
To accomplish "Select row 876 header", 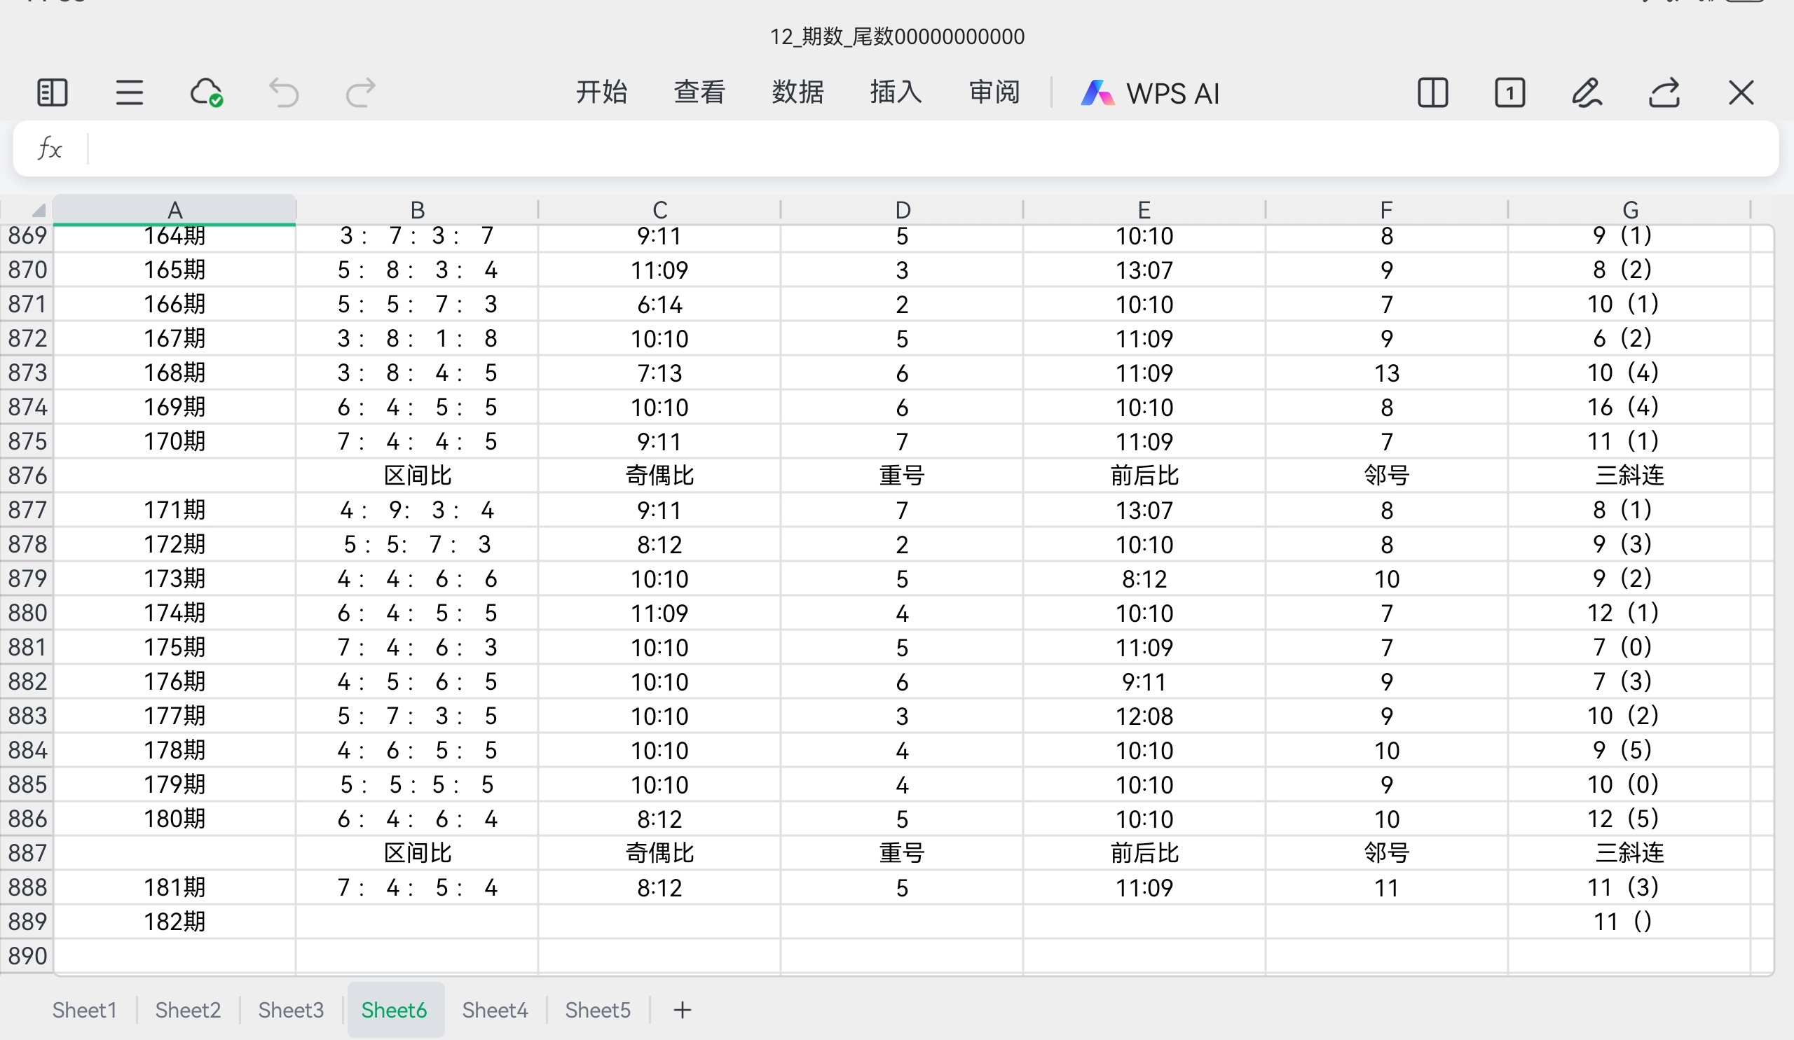I will [27, 476].
